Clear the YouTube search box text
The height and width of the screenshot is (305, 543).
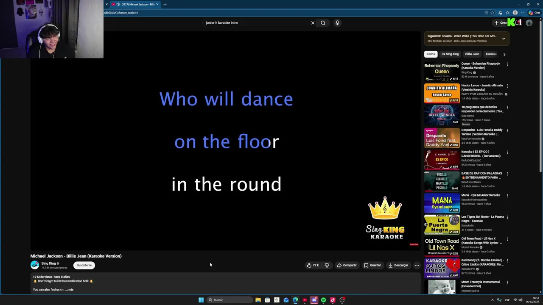coord(313,23)
